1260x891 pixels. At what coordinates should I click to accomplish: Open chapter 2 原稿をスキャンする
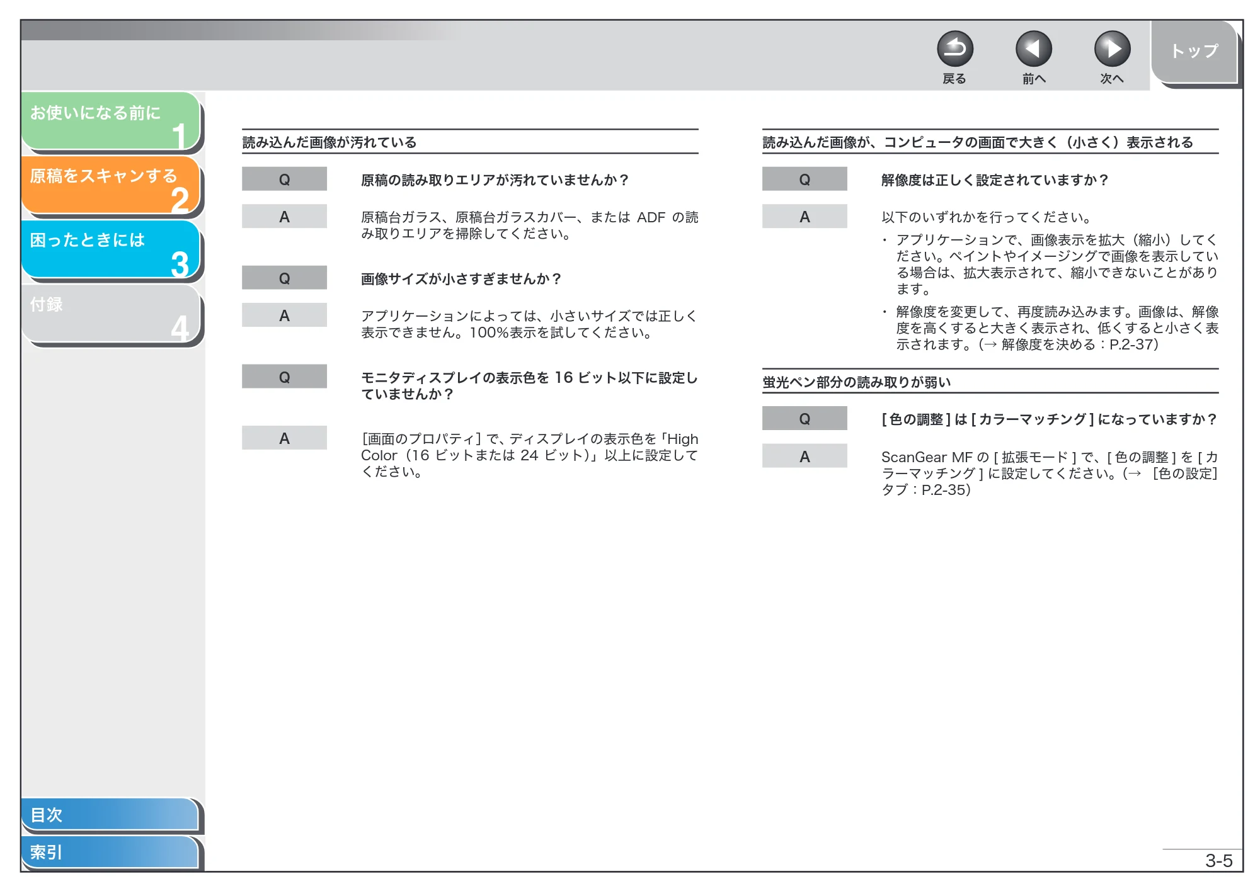pos(111,185)
